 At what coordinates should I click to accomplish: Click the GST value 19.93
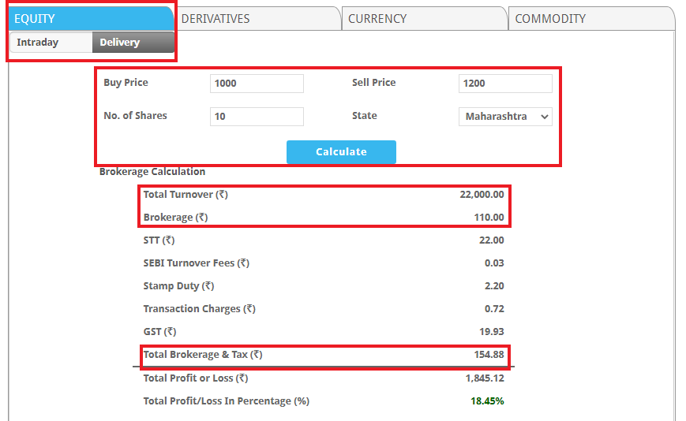(x=491, y=332)
